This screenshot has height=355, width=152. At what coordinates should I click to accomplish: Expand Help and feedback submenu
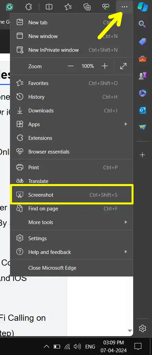72,252
